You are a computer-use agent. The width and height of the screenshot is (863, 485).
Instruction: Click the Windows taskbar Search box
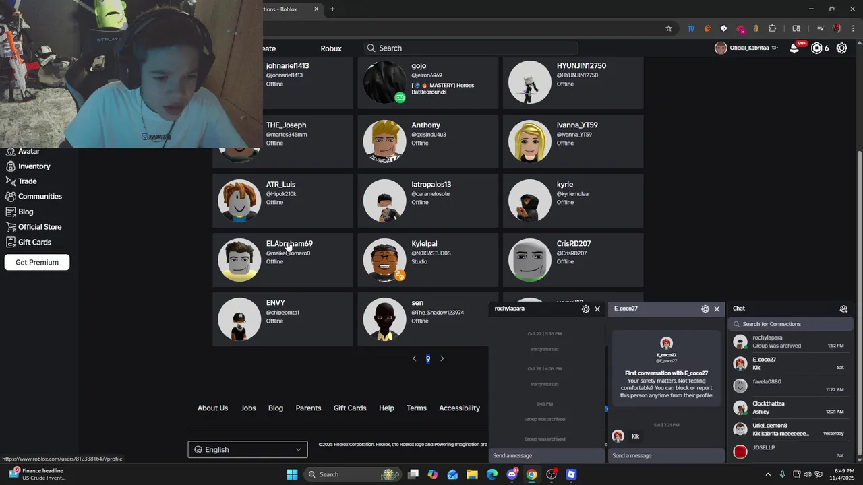(x=351, y=474)
